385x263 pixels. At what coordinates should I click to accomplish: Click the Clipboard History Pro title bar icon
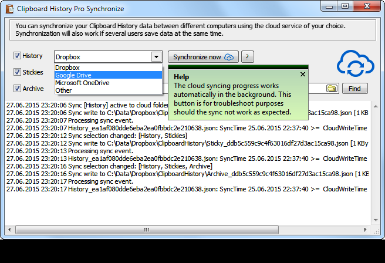click(9, 9)
